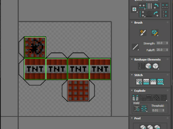The image size is (173, 129).
Task: Click the Falloff value field
Action: 161,50
